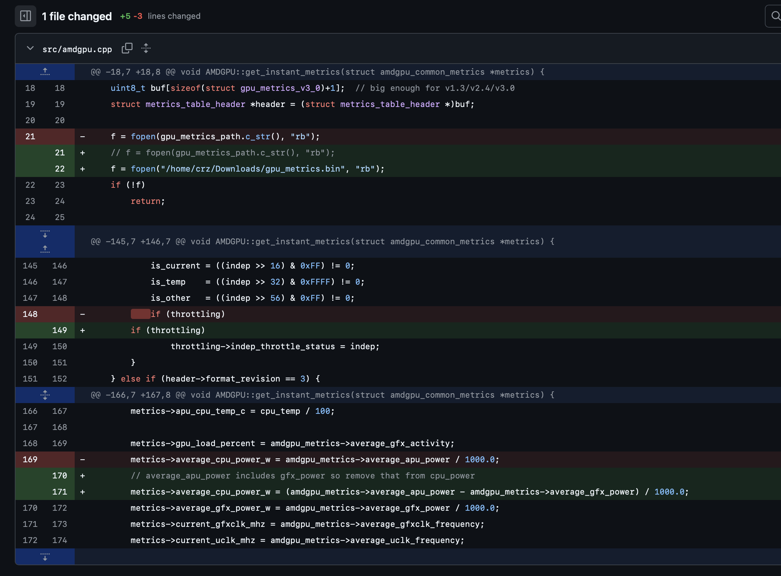This screenshot has width=781, height=576.
Task: Click the added comment line about average_apu_power
Action: click(x=302, y=476)
